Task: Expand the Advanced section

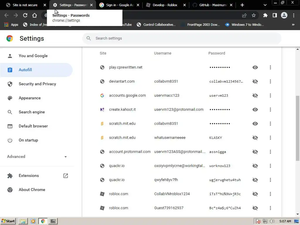Action: (37, 156)
